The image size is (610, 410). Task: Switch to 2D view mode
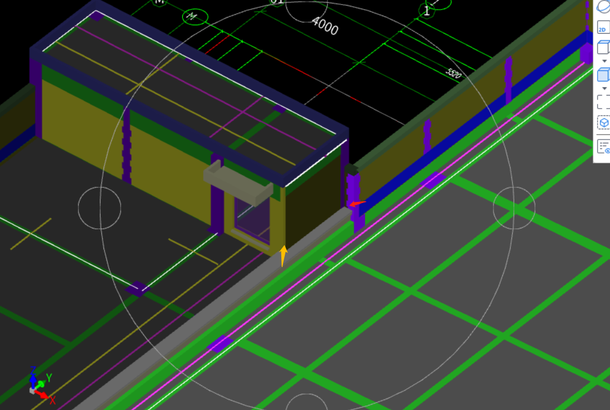pos(603,27)
